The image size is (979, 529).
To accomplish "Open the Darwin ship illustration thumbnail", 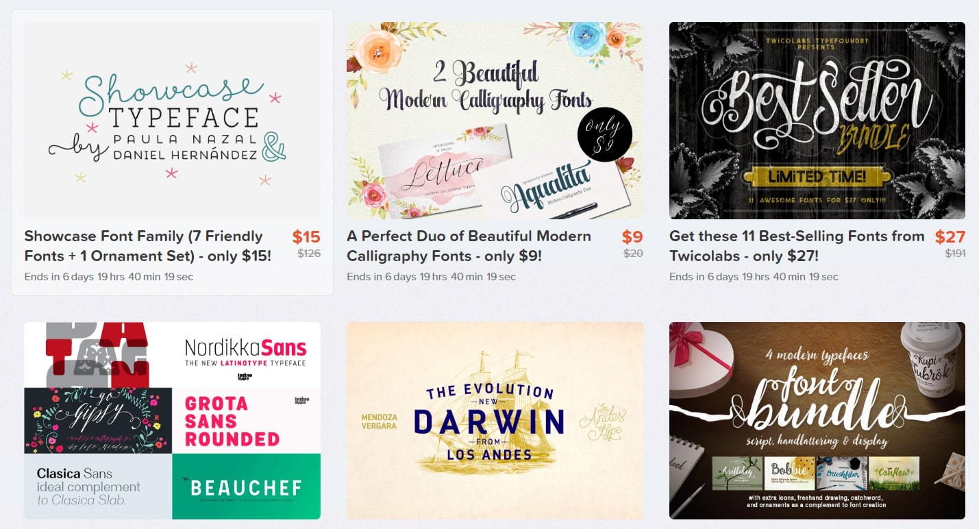I will (495, 421).
